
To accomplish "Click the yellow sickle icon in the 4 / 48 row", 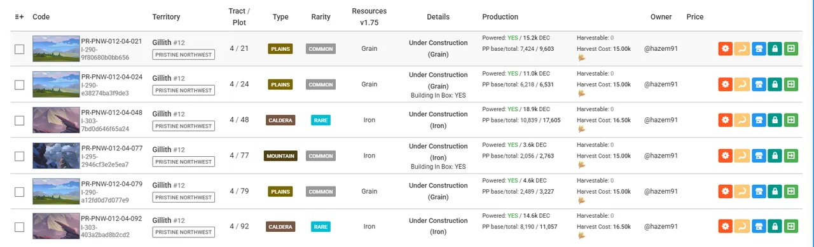I will tap(742, 119).
